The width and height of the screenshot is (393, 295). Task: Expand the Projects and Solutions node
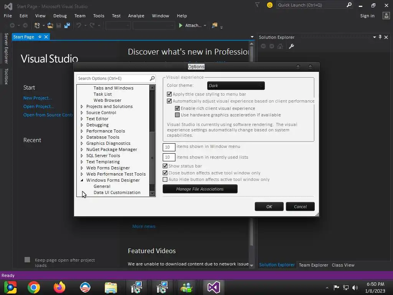pos(82,107)
